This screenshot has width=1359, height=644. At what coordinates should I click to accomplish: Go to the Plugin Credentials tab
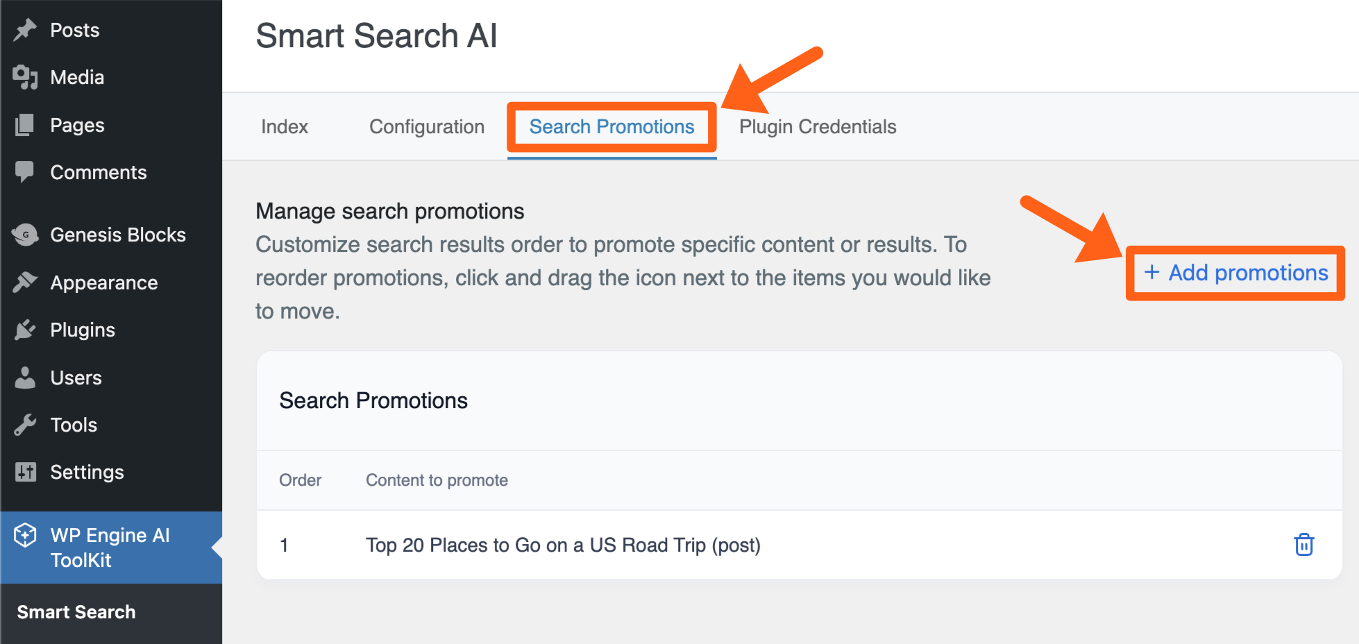818,127
